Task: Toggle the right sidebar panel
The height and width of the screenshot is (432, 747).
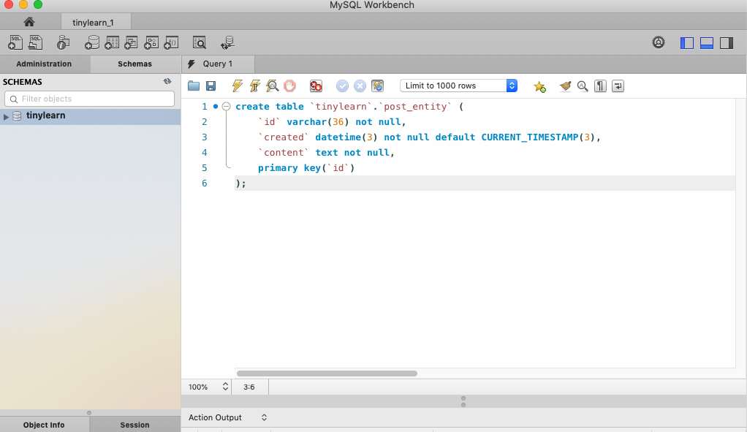Action: [x=727, y=43]
